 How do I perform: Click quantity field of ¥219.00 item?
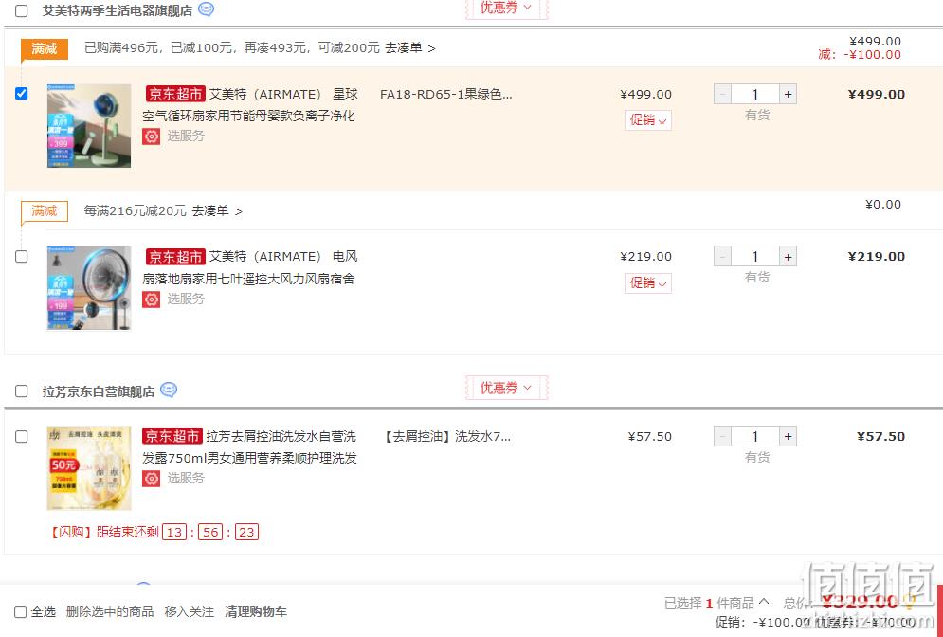pyautogui.click(x=755, y=257)
